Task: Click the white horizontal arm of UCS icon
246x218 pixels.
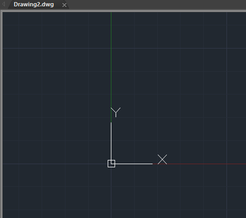Action: click(x=134, y=164)
